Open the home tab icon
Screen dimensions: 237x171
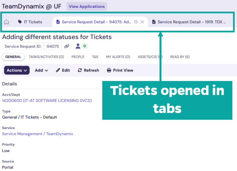pos(6,22)
